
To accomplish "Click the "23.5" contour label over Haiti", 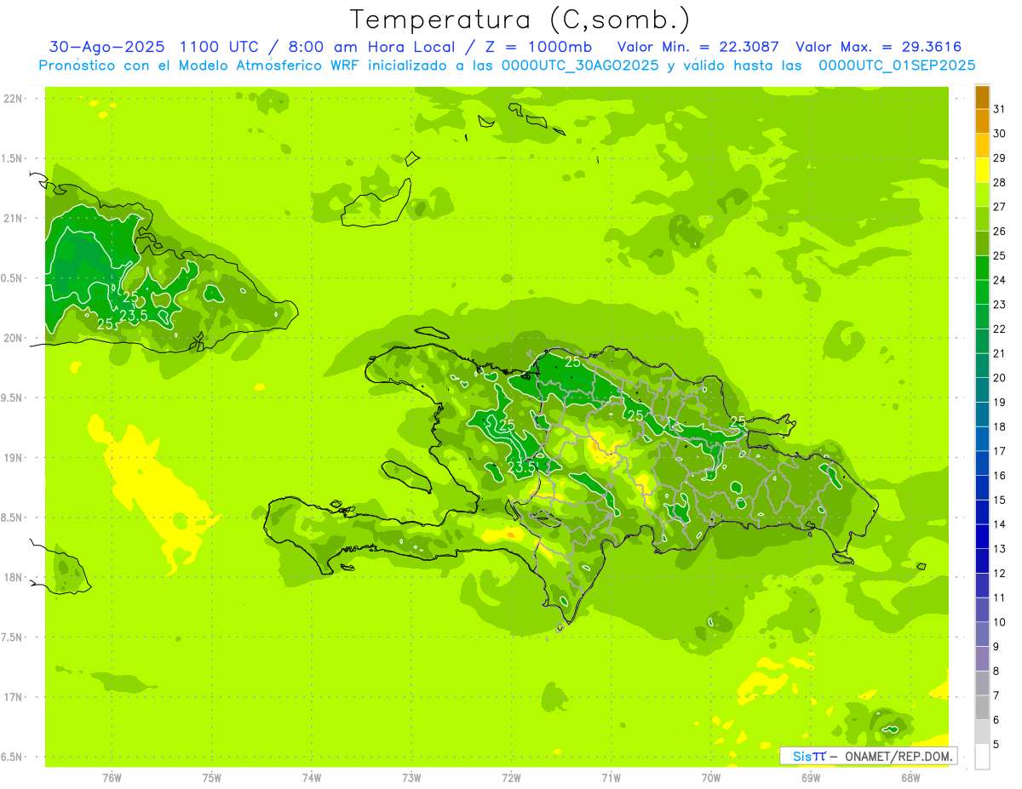I will point(520,467).
